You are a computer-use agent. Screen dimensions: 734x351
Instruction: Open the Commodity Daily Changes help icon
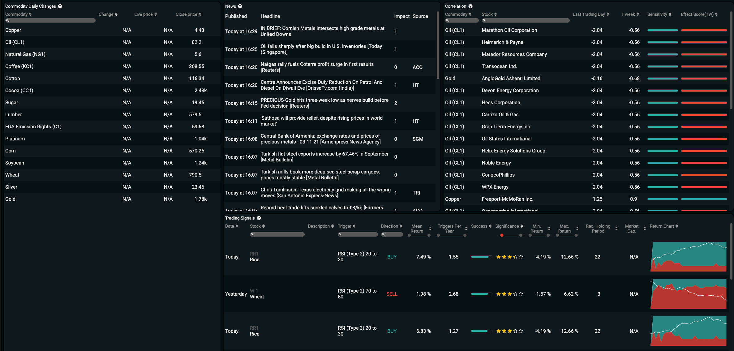[60, 6]
